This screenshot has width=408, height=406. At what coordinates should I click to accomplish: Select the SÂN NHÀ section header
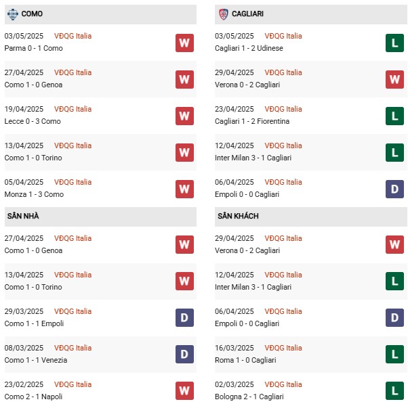coord(100,217)
